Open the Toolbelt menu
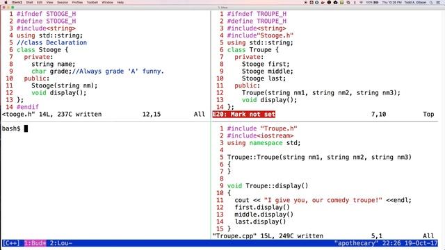The height and width of the screenshot is (250, 445). click(x=92, y=2)
